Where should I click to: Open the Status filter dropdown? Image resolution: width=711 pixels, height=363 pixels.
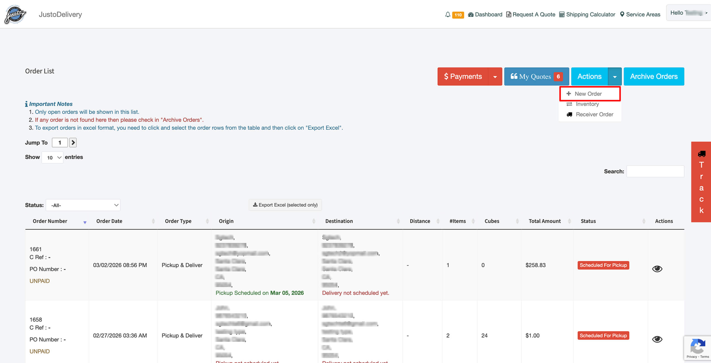click(x=83, y=205)
